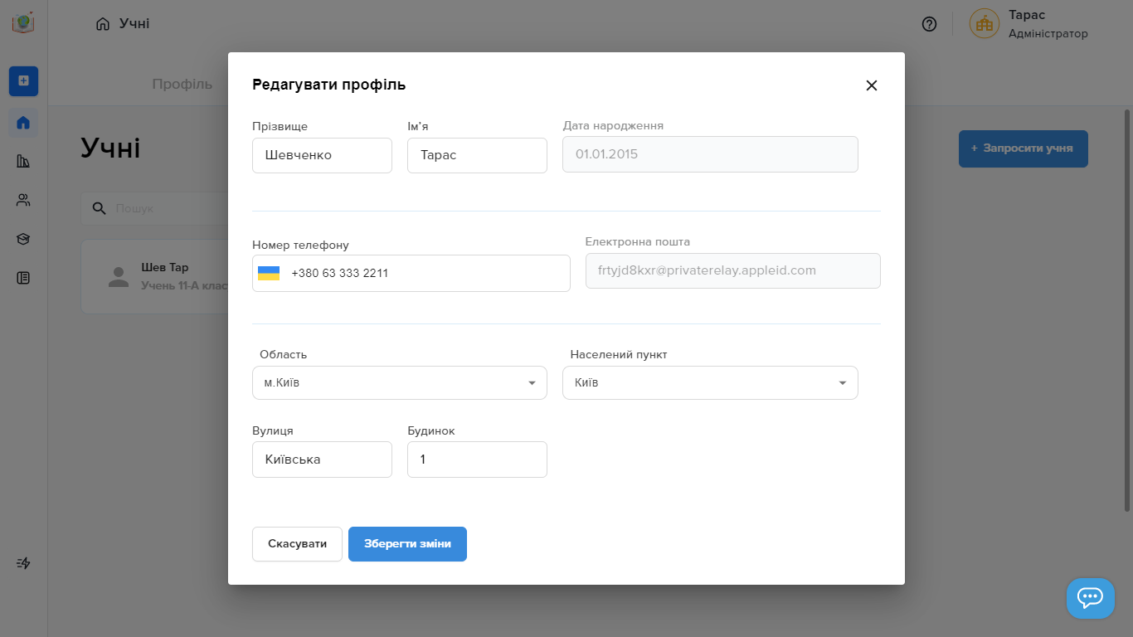Click the search magnifier icon

[99, 208]
